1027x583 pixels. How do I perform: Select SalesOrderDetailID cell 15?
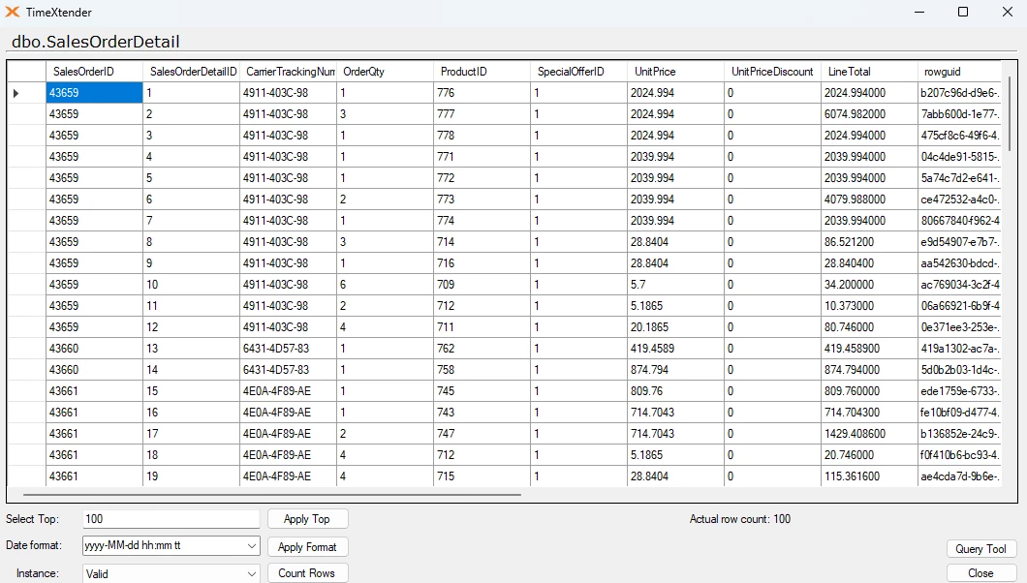tap(191, 390)
